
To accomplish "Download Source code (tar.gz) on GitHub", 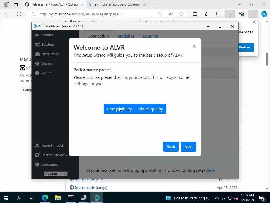I will tap(91, 188).
